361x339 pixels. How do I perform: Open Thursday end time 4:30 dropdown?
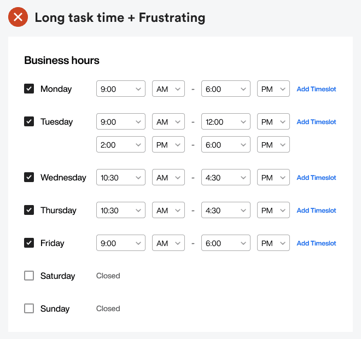tap(226, 211)
